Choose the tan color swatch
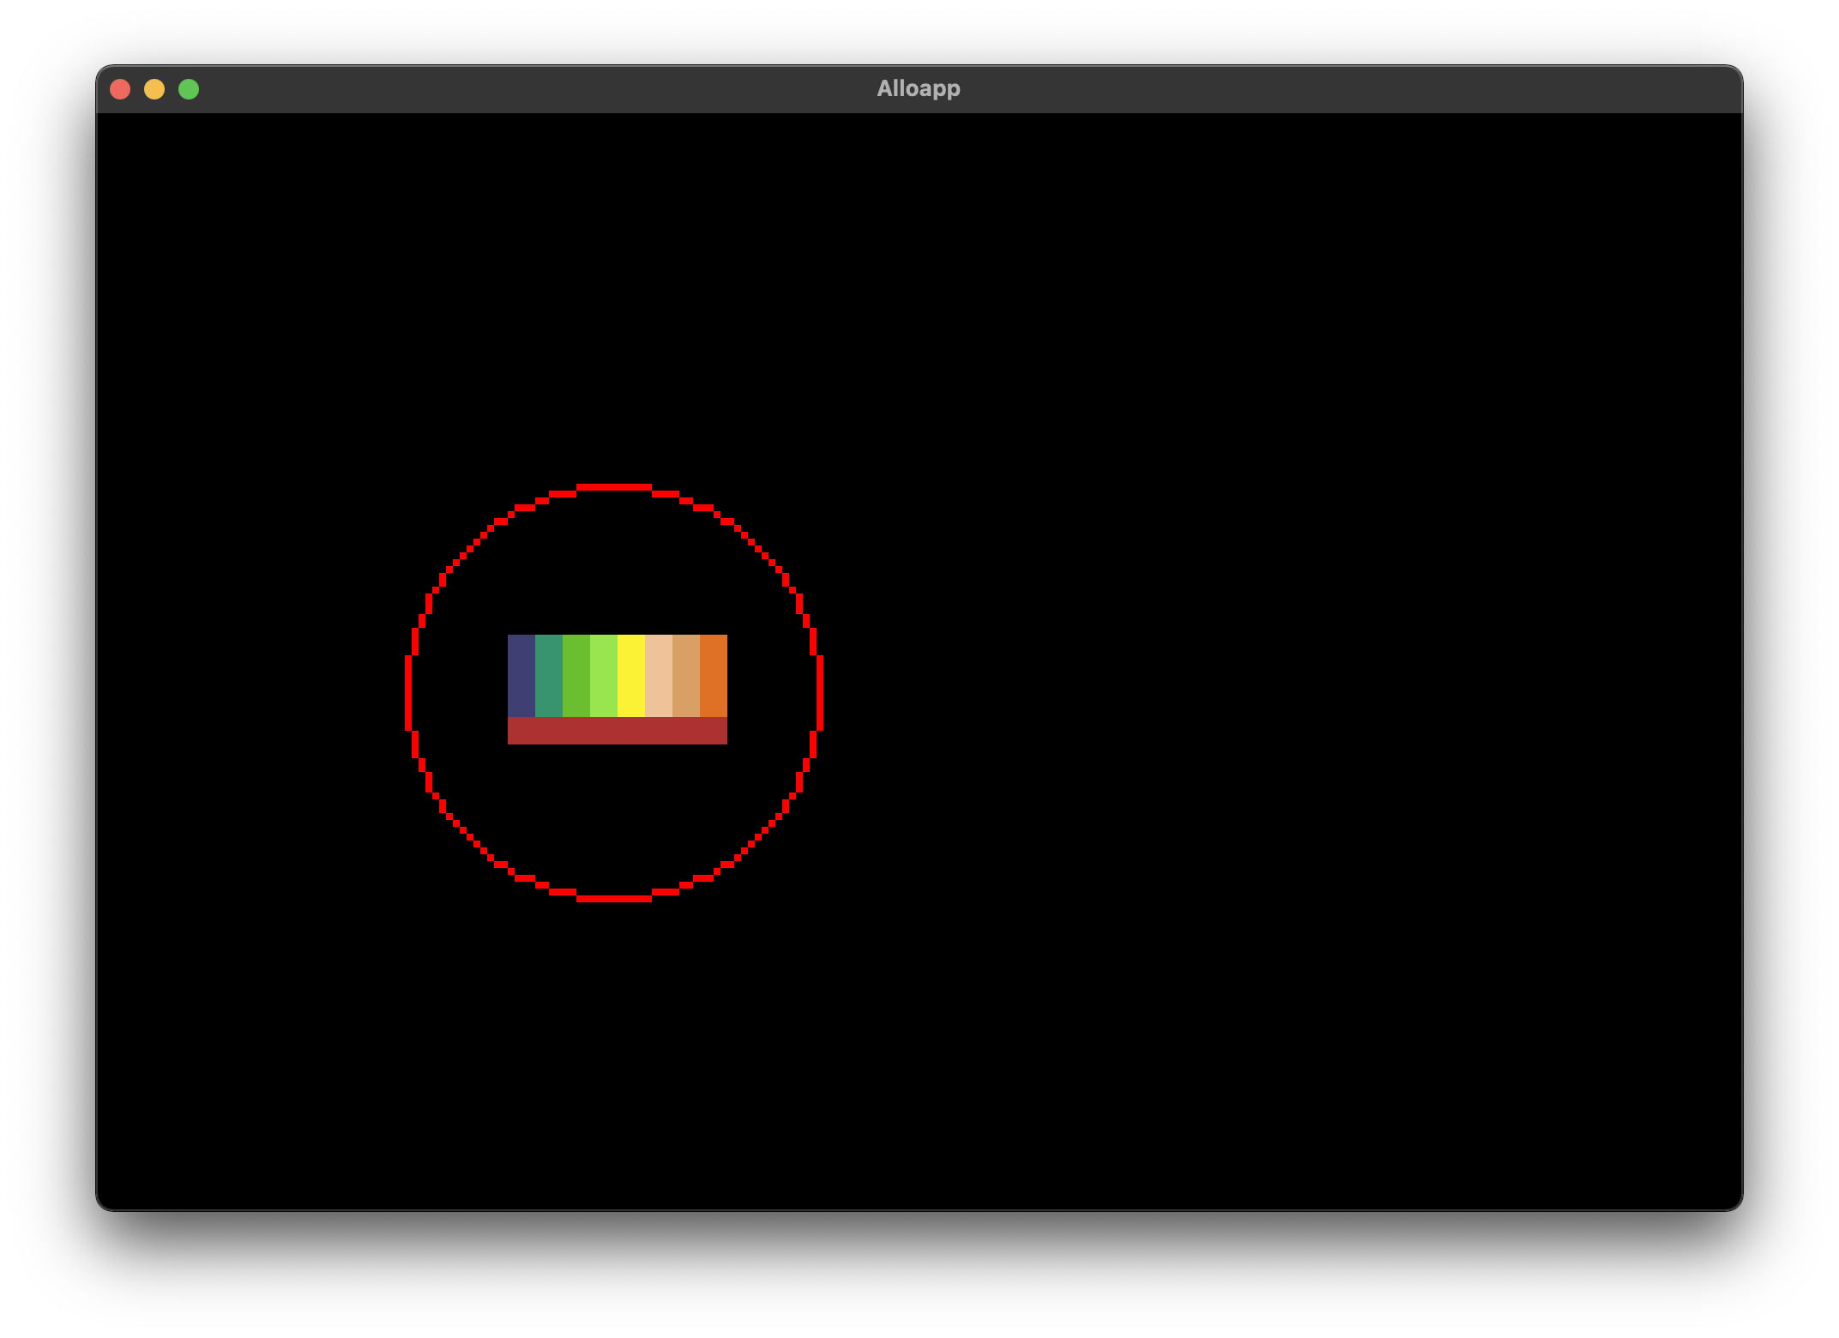The image size is (1839, 1338). (x=686, y=676)
